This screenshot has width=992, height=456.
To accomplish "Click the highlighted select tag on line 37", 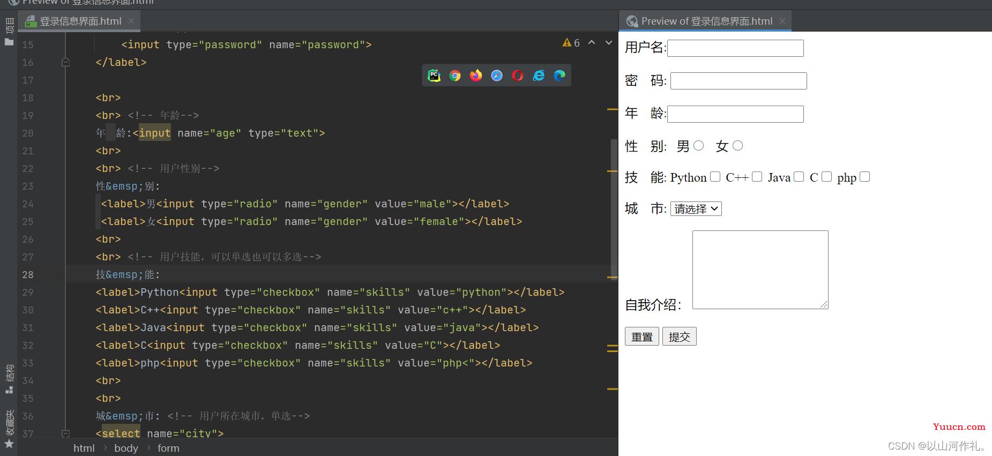I will (121, 433).
